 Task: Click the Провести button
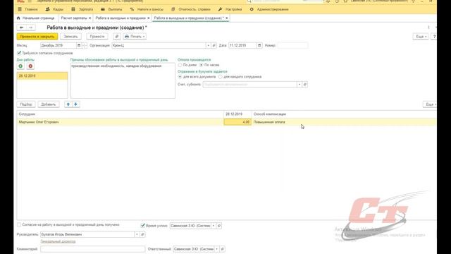click(x=97, y=37)
